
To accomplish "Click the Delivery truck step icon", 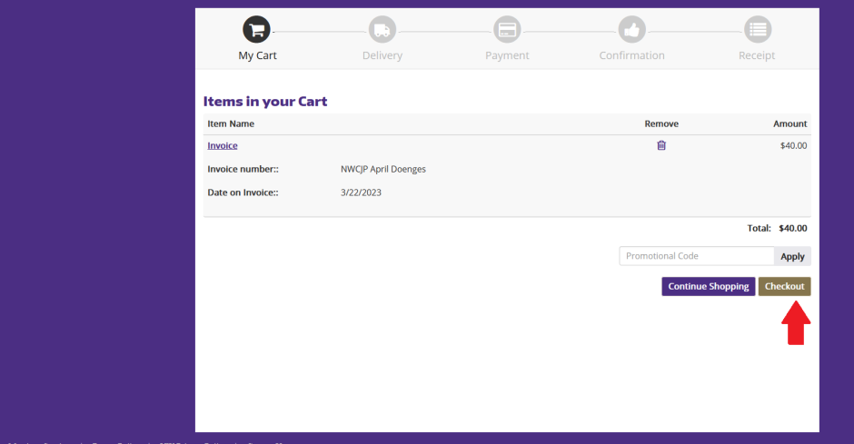I will (x=382, y=29).
